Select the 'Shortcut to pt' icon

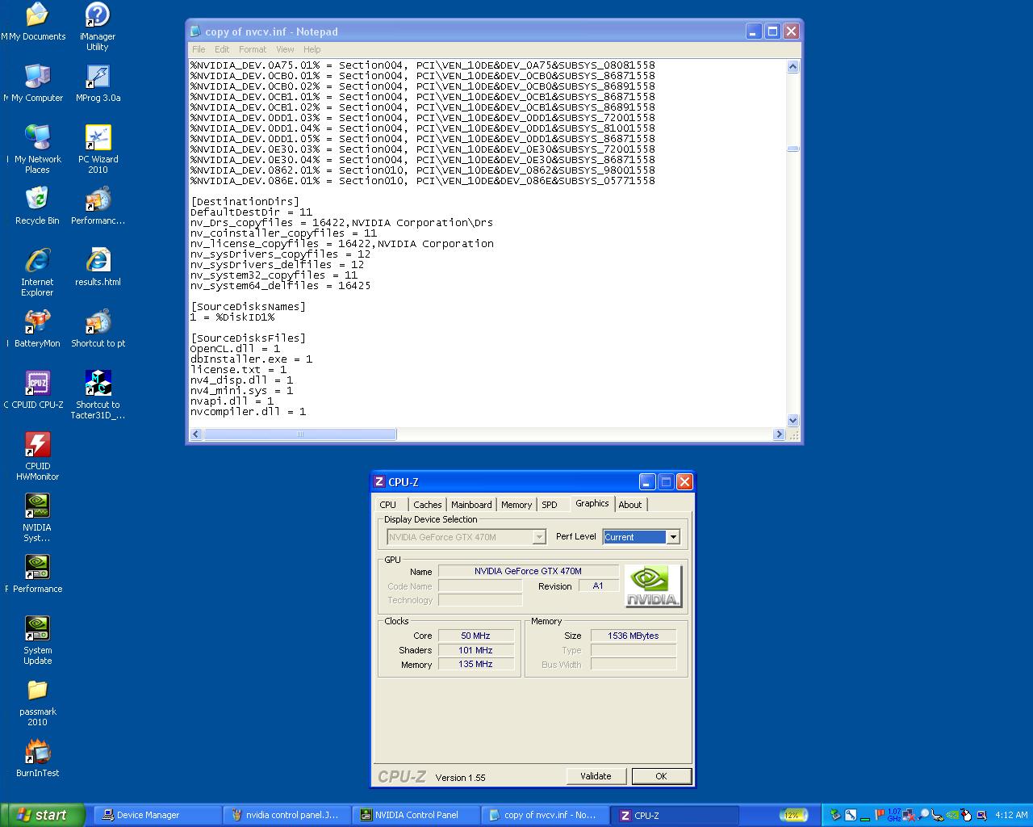pyautogui.click(x=98, y=329)
